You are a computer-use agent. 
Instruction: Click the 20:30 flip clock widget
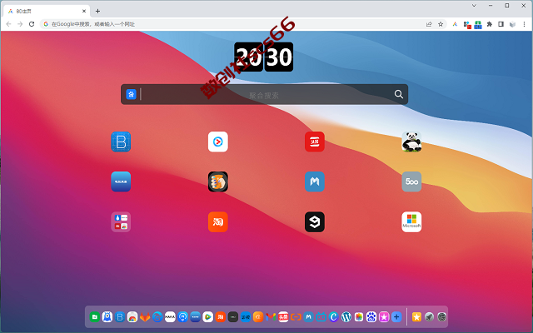click(x=264, y=57)
